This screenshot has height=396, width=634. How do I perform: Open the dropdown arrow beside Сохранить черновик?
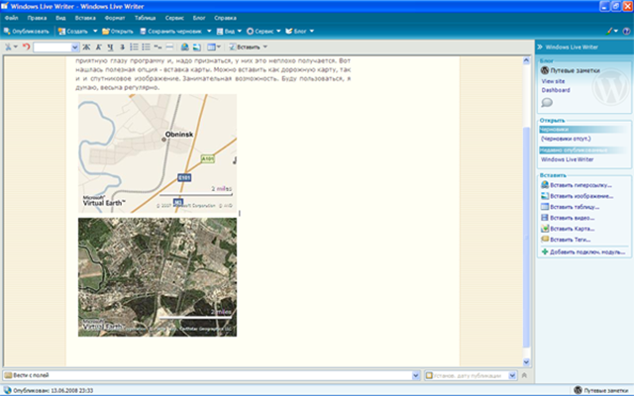point(209,31)
